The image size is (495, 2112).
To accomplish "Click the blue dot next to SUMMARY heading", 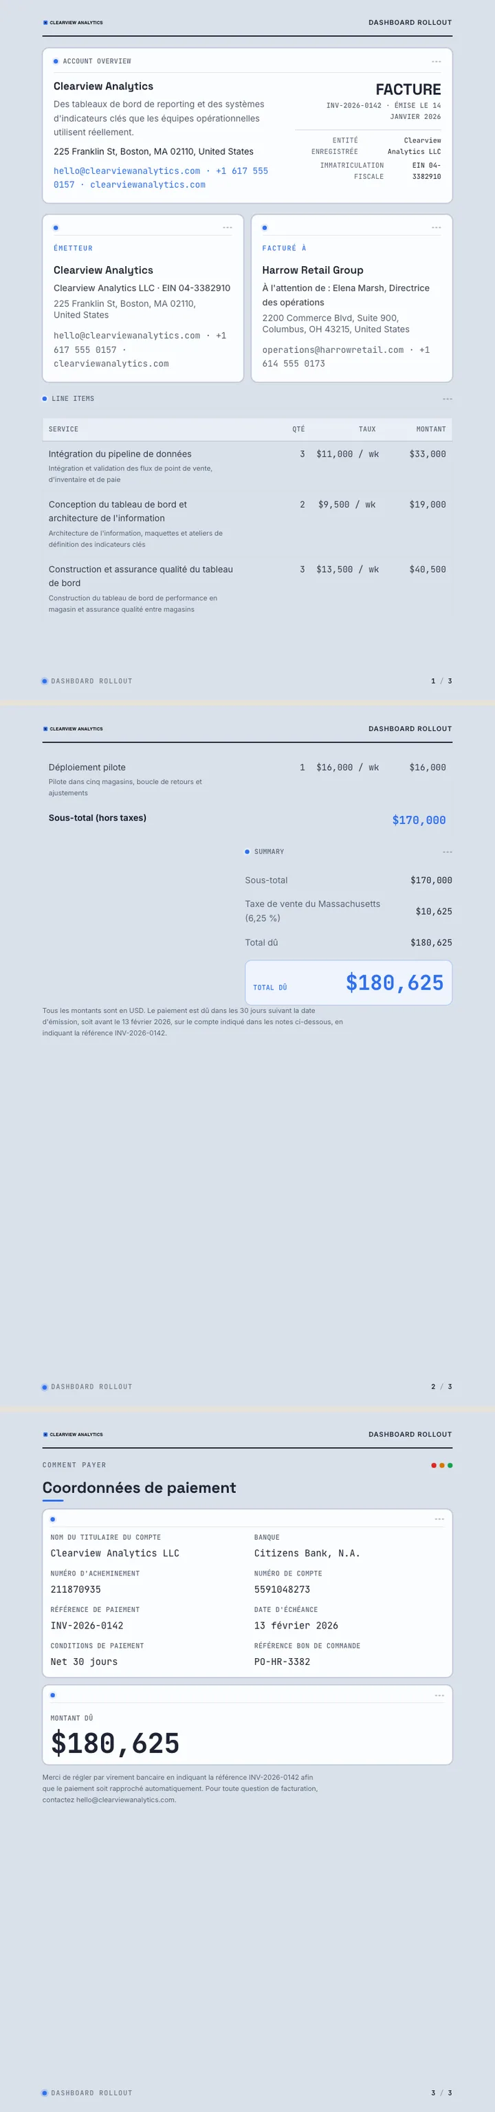I will pyautogui.click(x=247, y=852).
